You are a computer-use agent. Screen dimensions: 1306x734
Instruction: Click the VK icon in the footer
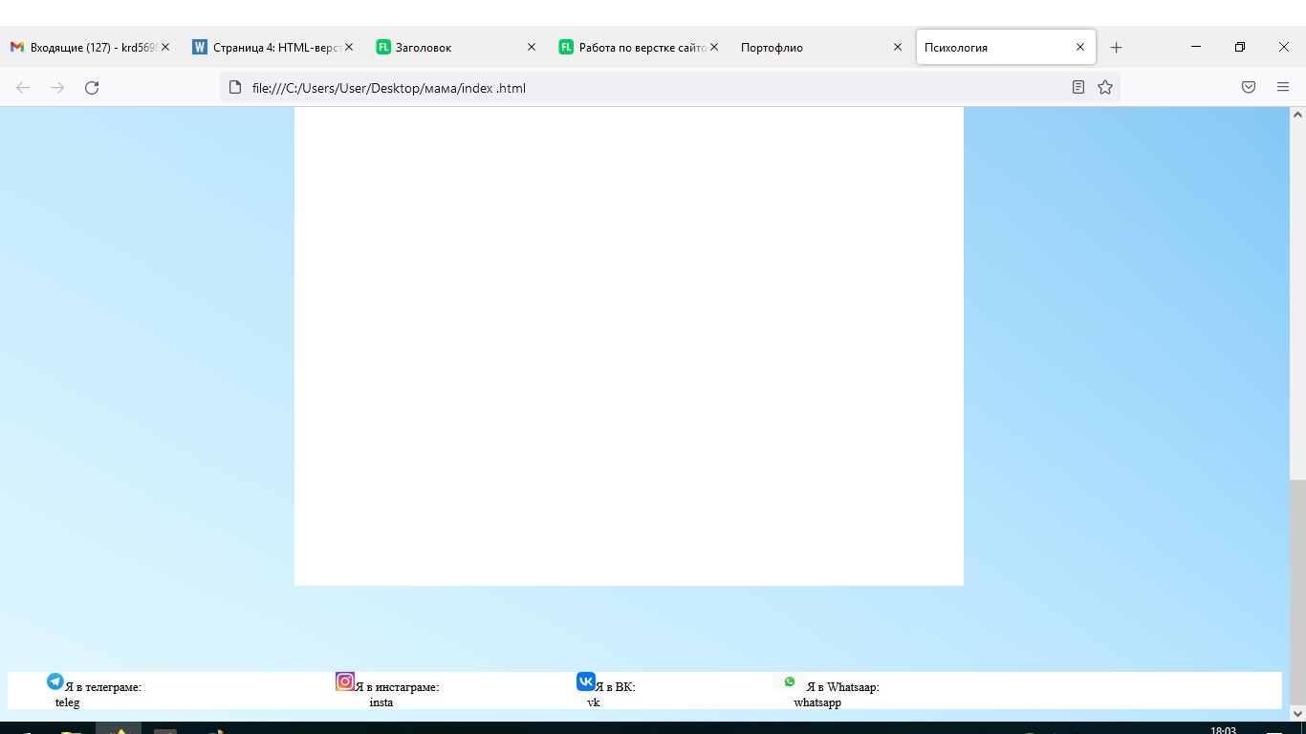pos(586,681)
